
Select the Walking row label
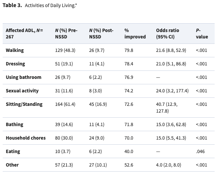pos(15,50)
